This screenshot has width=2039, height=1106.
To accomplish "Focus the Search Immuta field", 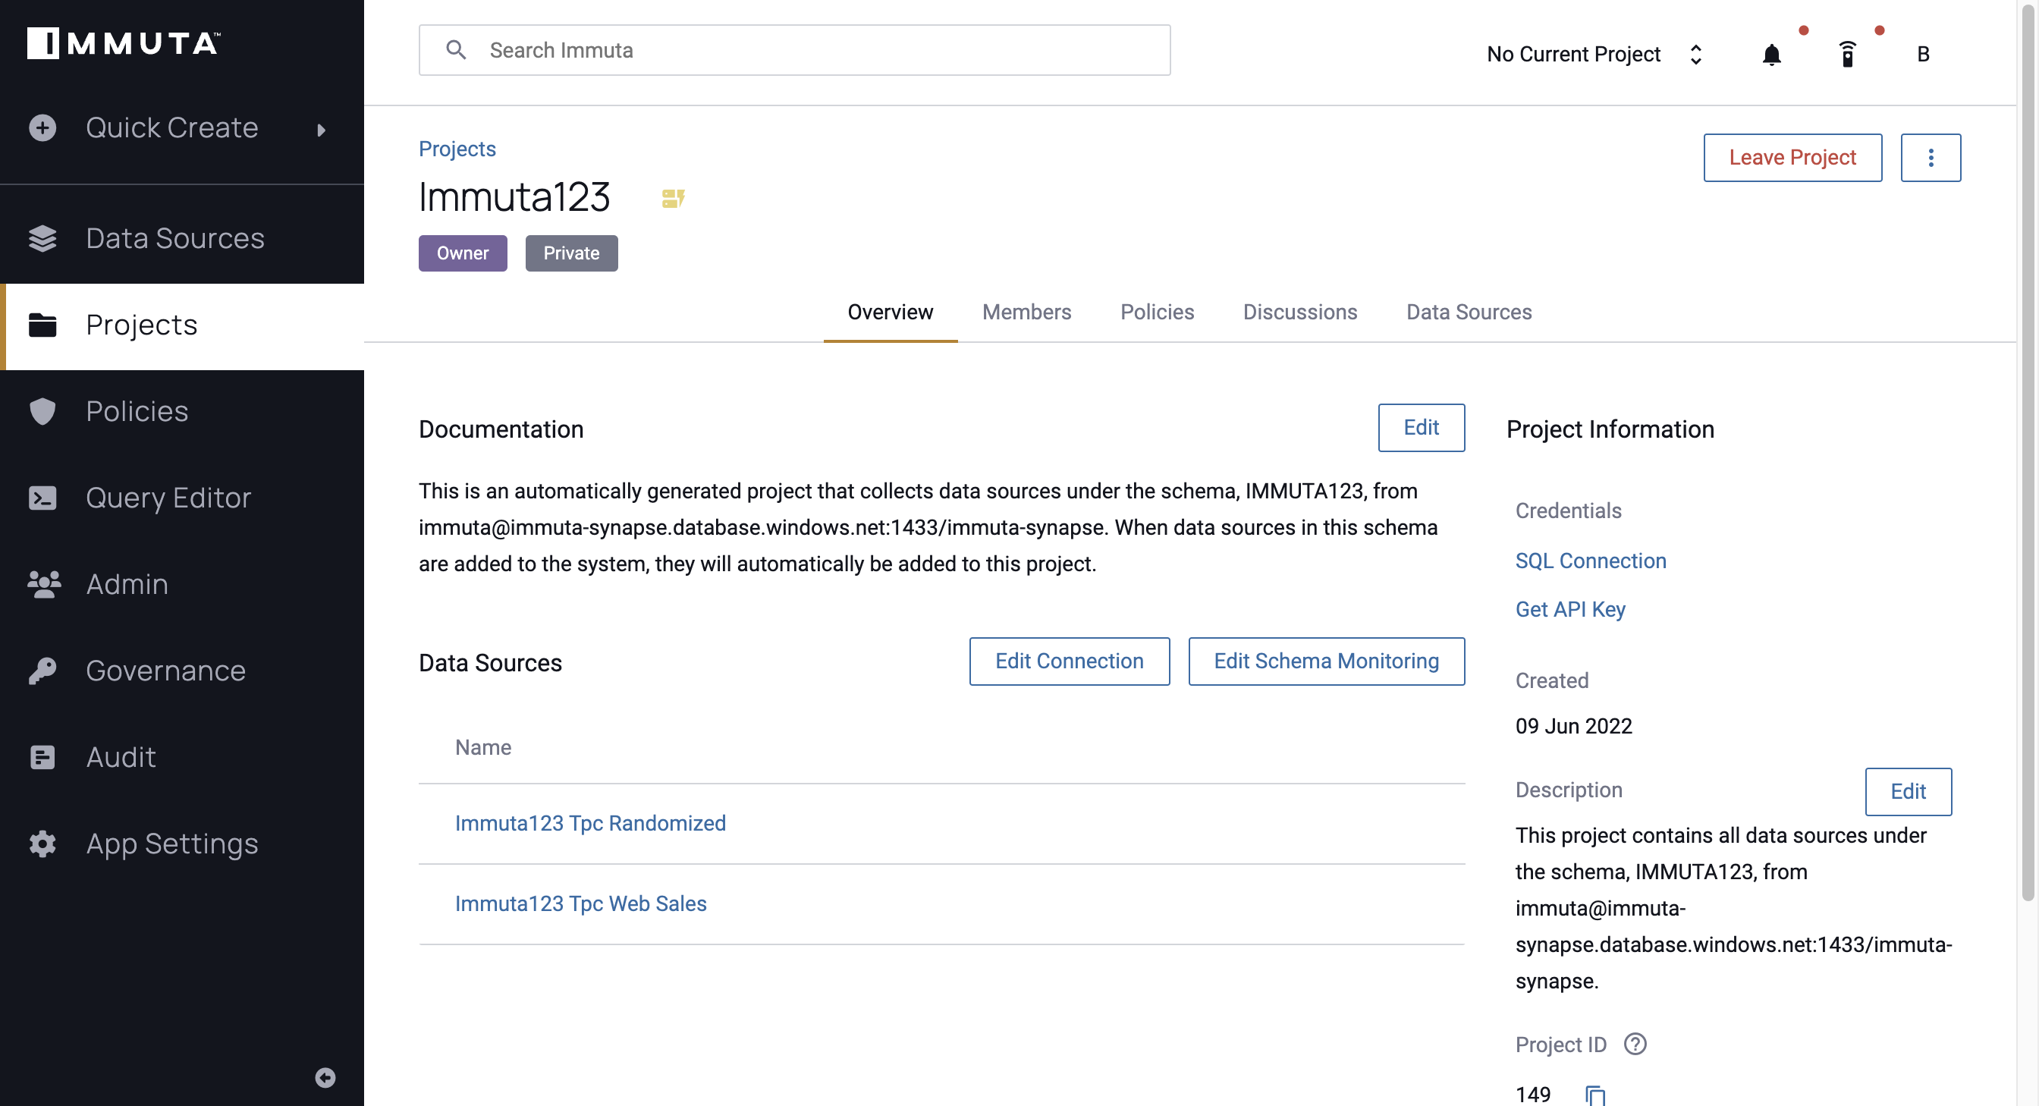I will (x=794, y=50).
